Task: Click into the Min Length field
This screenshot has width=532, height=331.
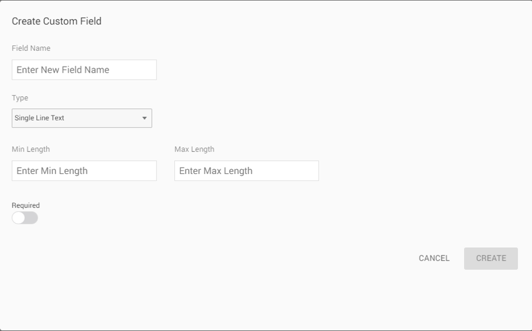Action: 84,171
